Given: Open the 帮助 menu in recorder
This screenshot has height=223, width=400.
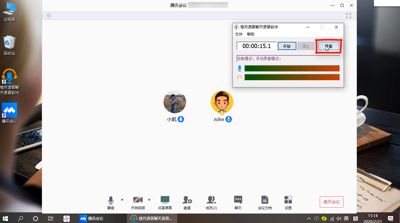Looking at the screenshot, I should (251, 34).
